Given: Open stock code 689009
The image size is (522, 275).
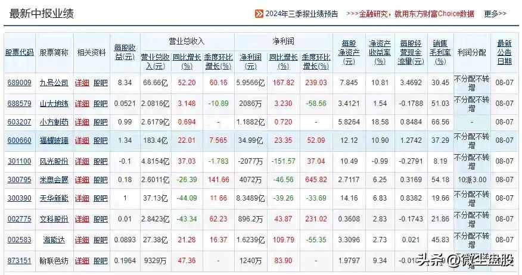Looking at the screenshot, I should coord(19,83).
